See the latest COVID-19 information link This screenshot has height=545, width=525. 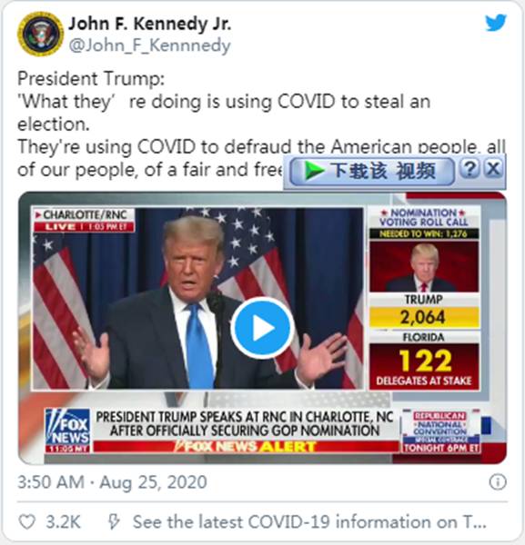tap(309, 521)
